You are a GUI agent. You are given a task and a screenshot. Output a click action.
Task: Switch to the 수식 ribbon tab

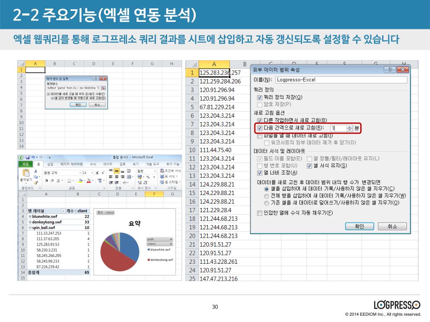93,164
